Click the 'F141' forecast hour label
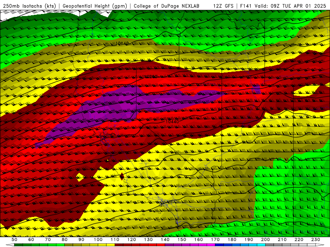The width and height of the screenshot is (330, 247). click(x=246, y=6)
